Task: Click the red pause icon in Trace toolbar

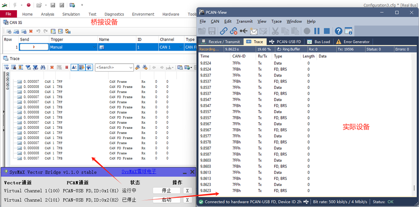Action: tap(67, 67)
